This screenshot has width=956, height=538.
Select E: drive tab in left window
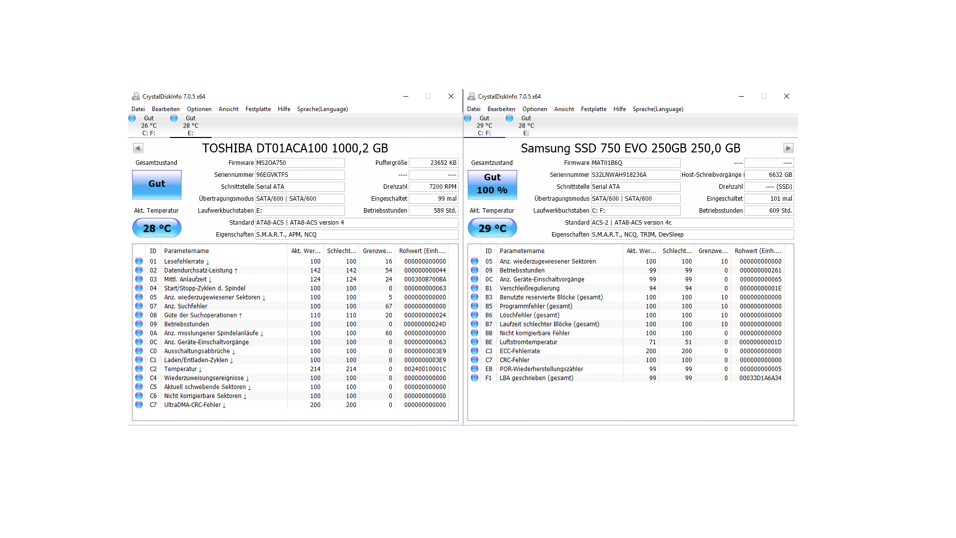pyautogui.click(x=190, y=126)
